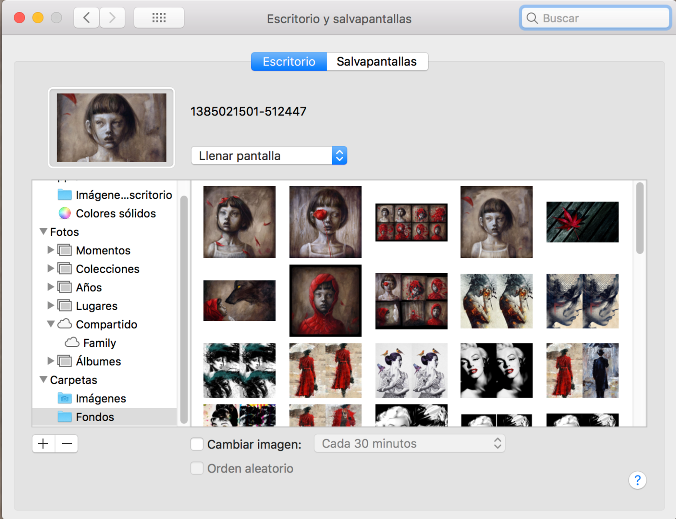The width and height of the screenshot is (676, 519).
Task: Toggle the Orden aleatorio checkbox
Action: click(197, 468)
